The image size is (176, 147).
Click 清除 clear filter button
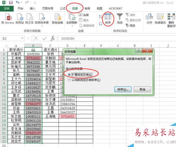tap(130, 15)
